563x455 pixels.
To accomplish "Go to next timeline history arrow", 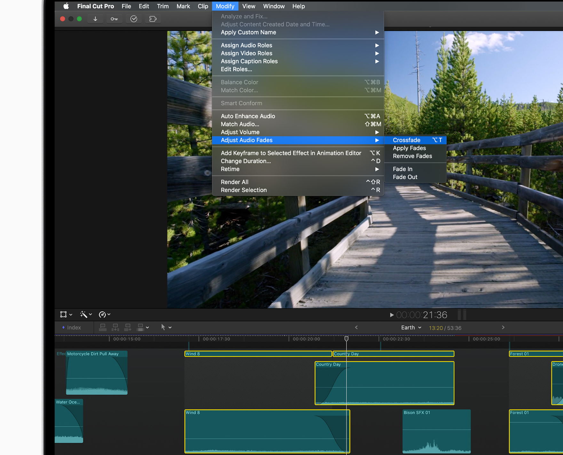I will click(x=503, y=327).
